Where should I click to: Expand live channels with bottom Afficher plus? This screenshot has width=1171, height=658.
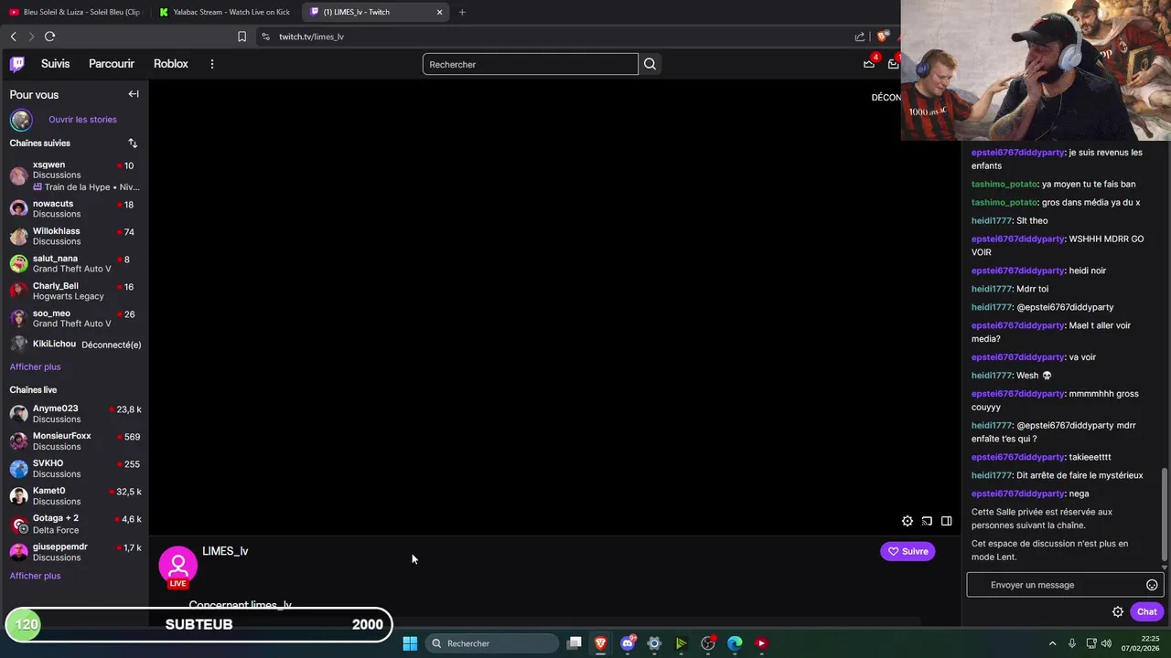35,576
